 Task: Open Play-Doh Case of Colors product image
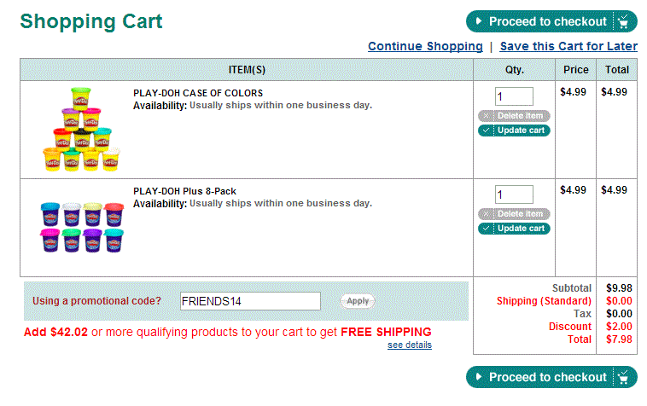click(x=82, y=130)
